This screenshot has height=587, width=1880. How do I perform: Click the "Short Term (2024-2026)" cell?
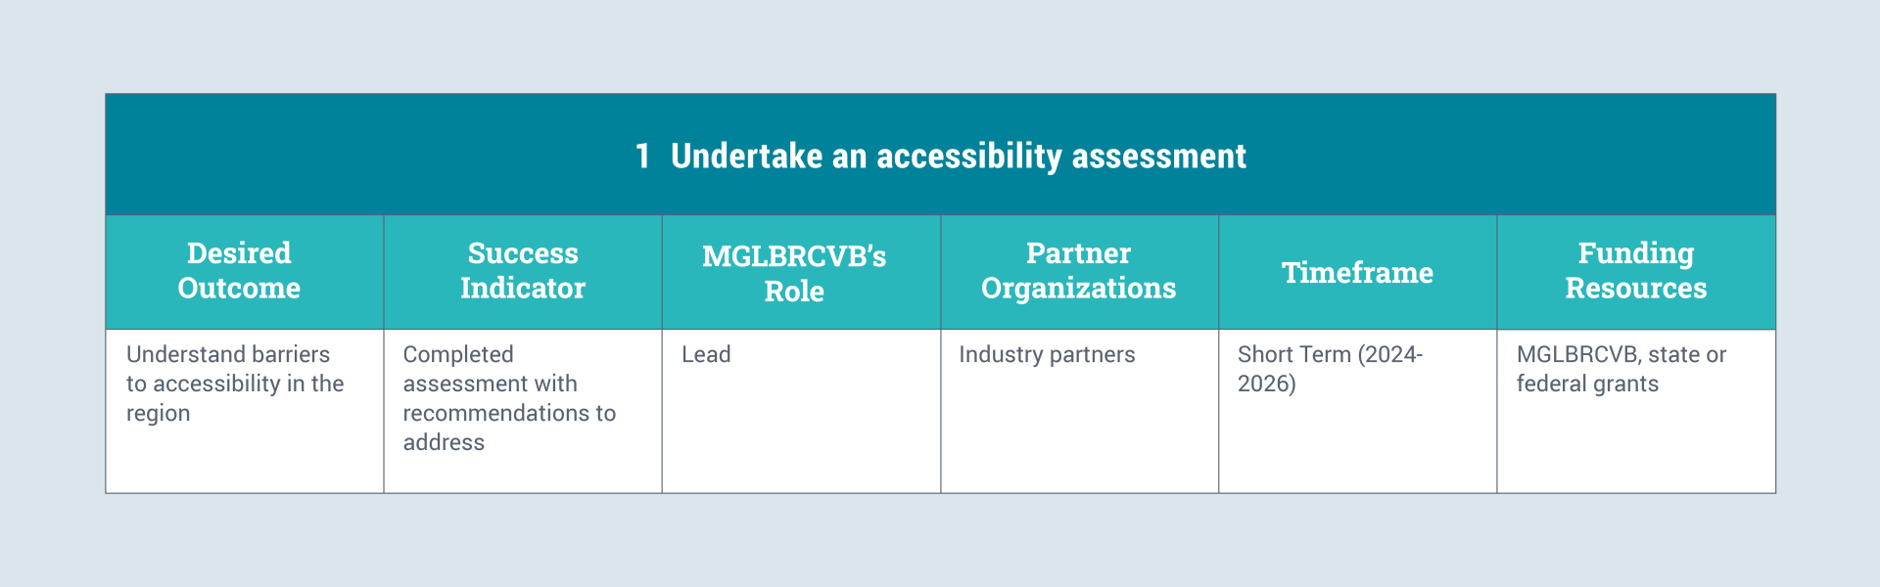pos(1330,369)
